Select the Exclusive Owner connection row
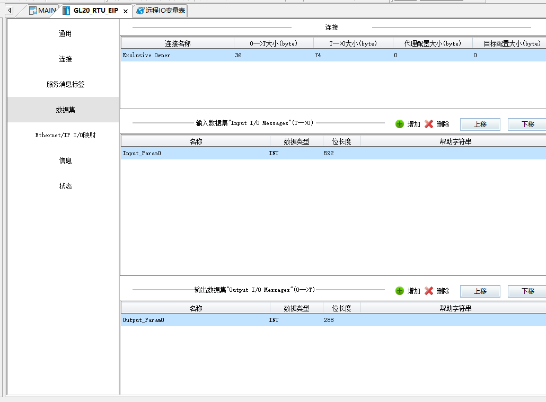Image resolution: width=546 pixels, height=402 pixels. 147,55
